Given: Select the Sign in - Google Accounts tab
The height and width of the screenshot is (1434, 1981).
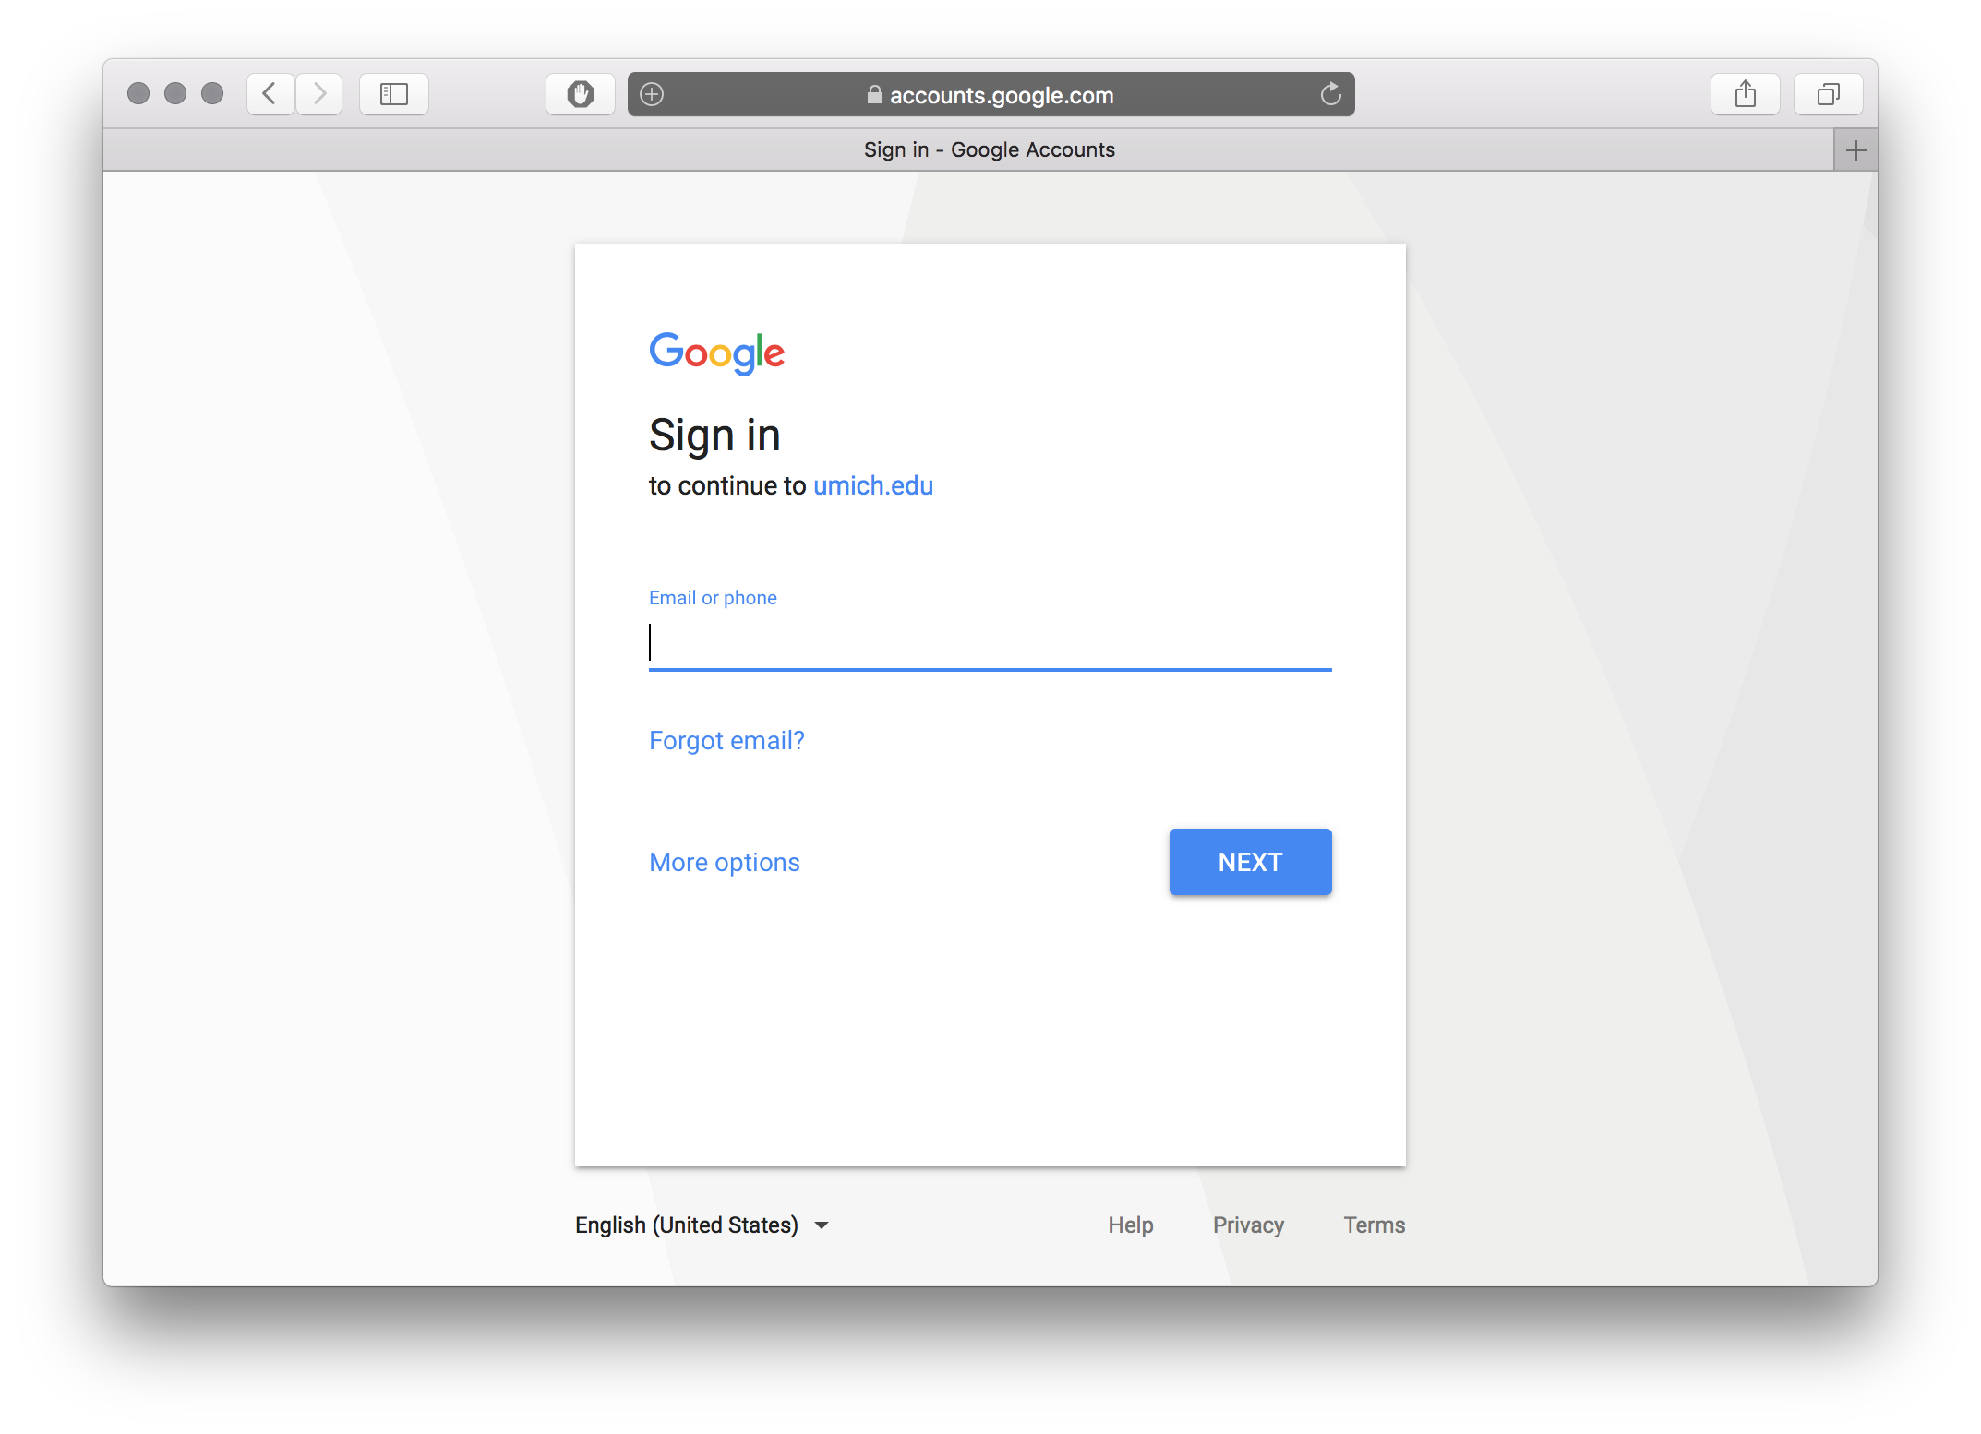Looking at the screenshot, I should 989,150.
